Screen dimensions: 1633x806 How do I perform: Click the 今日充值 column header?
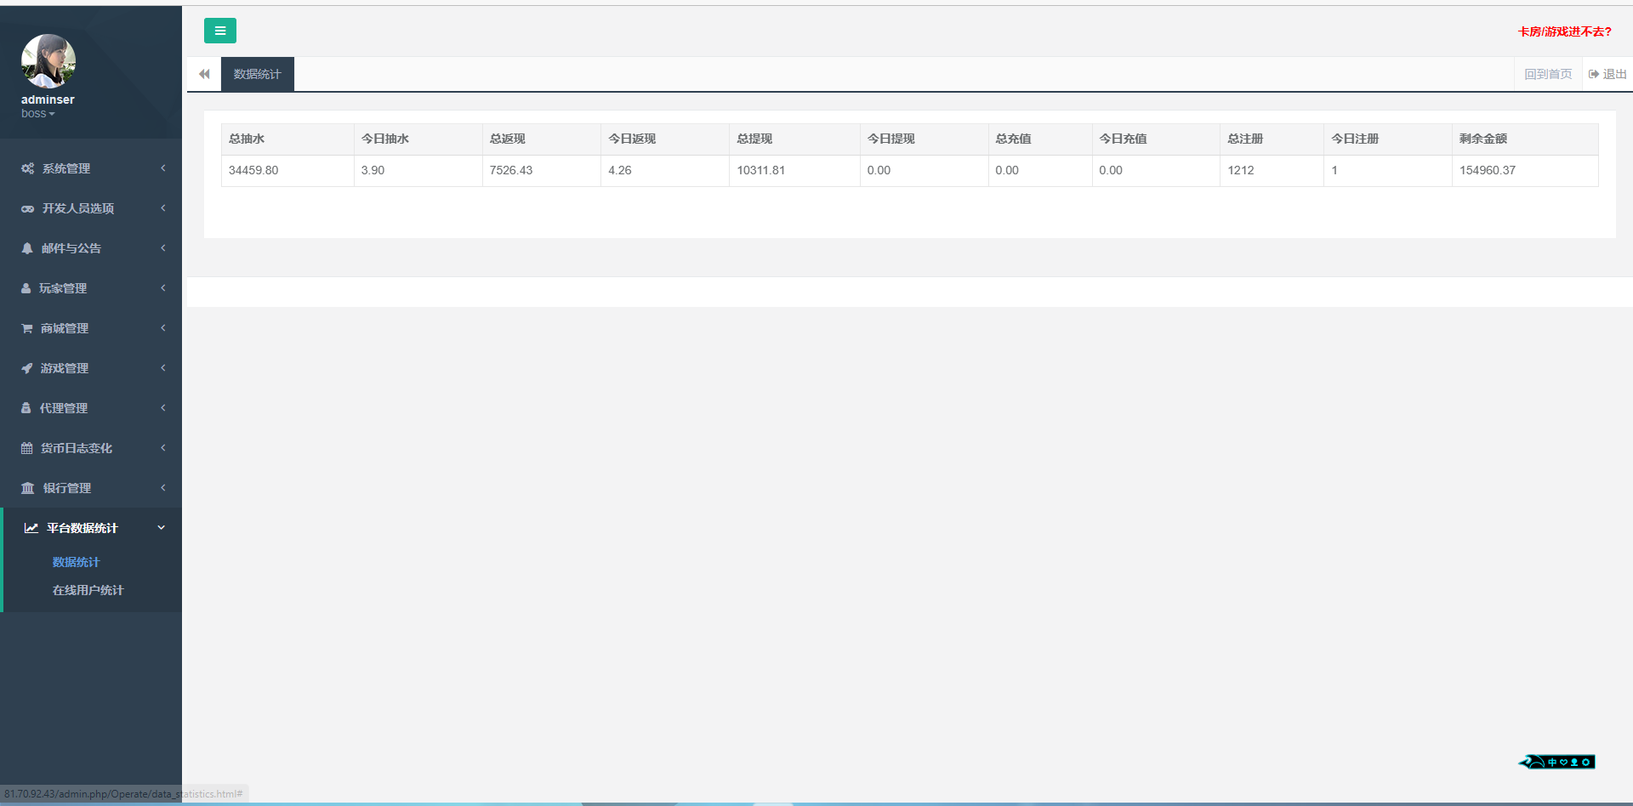click(1156, 139)
